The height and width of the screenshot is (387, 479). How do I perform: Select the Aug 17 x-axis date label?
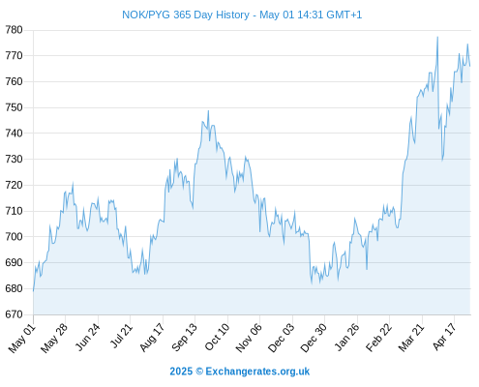152,338
